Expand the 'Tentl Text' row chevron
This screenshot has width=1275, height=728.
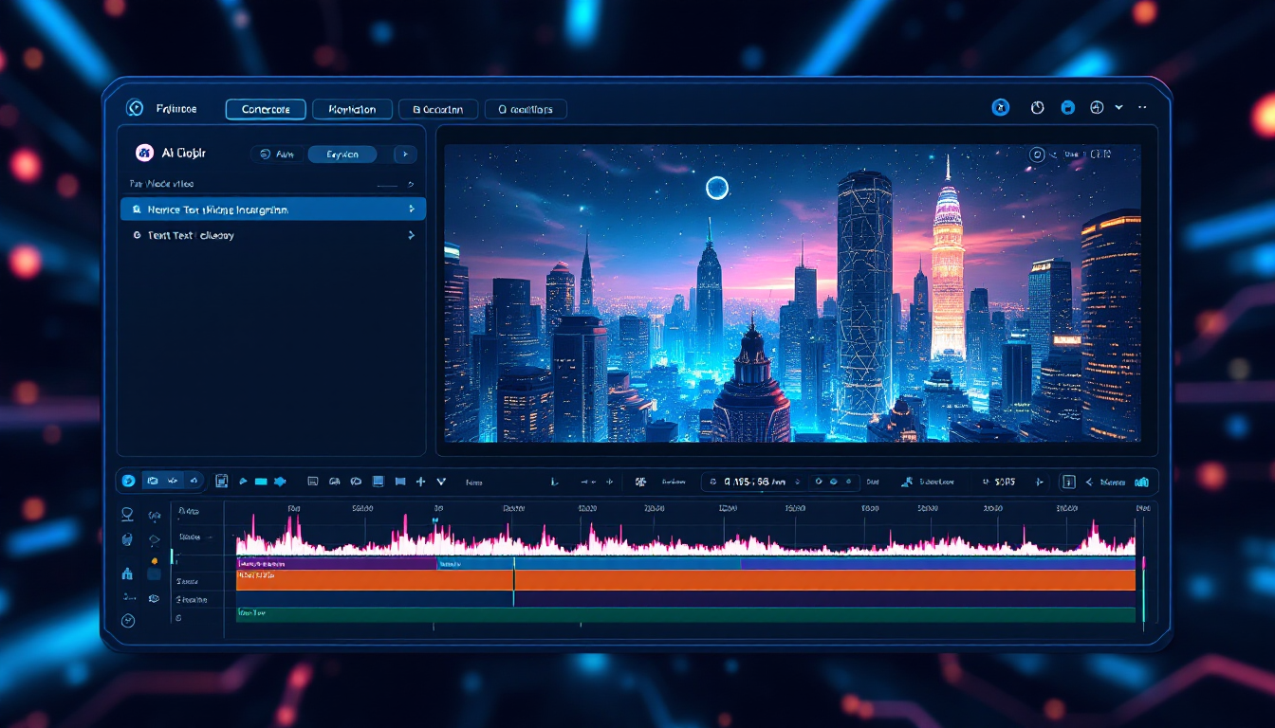[x=411, y=235]
